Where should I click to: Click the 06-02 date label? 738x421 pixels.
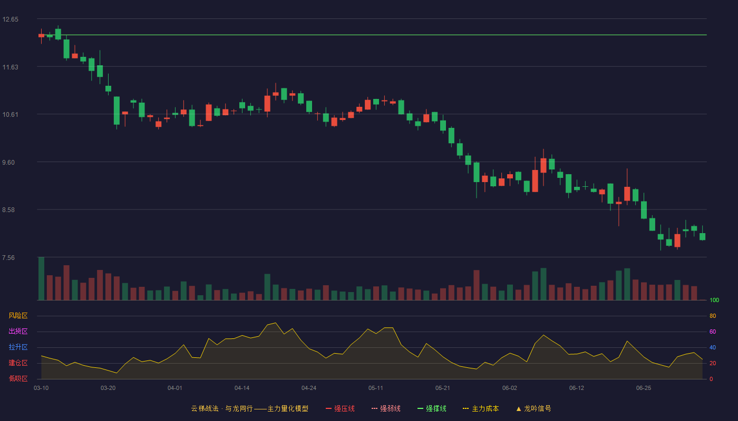(510, 388)
